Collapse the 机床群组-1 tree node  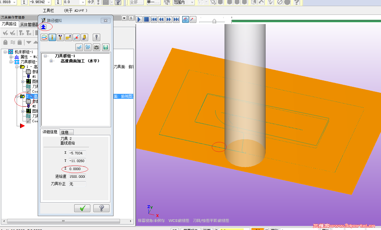5,52
